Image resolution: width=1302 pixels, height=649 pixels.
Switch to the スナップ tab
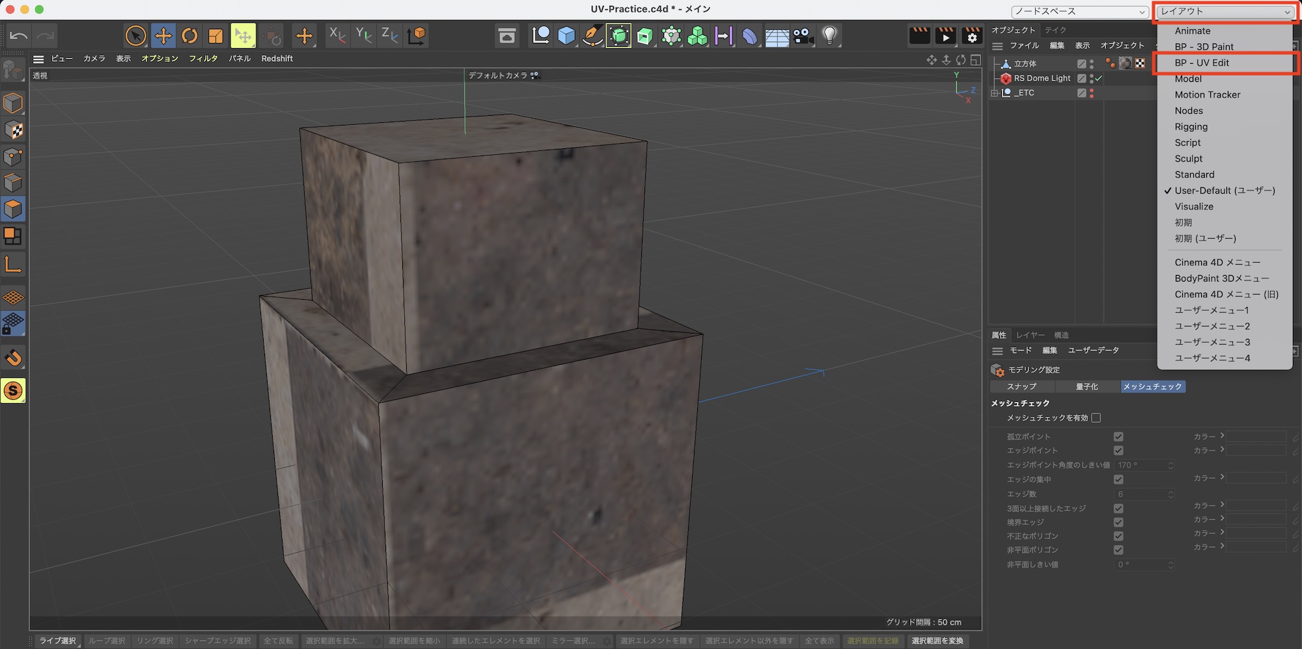pyautogui.click(x=1021, y=387)
